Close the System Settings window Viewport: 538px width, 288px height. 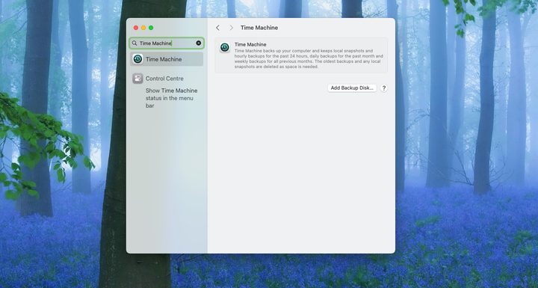coord(136,28)
